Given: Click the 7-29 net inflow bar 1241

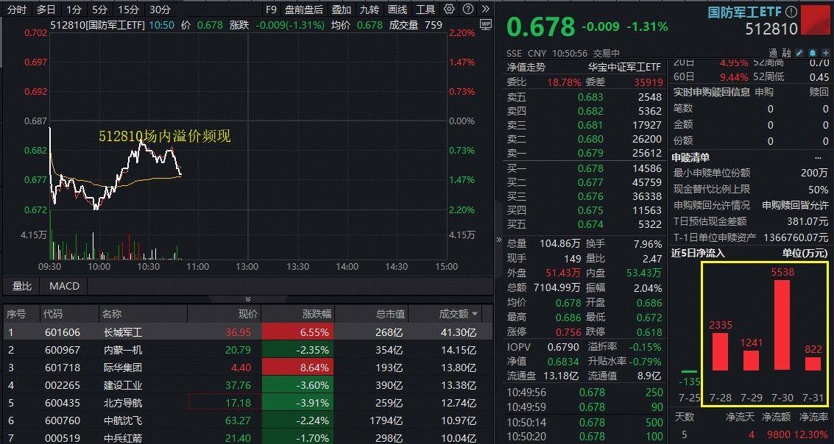Looking at the screenshot, I should [x=751, y=360].
